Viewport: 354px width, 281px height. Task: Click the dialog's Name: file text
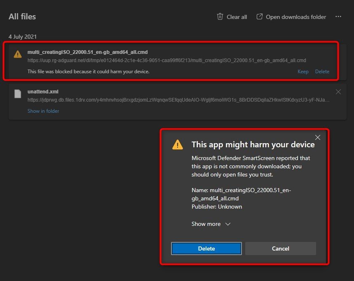click(241, 194)
